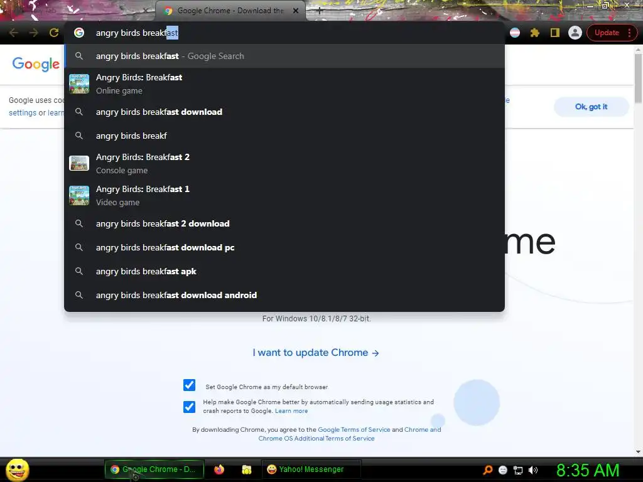Launch Firefox from the taskbar

coord(219,469)
